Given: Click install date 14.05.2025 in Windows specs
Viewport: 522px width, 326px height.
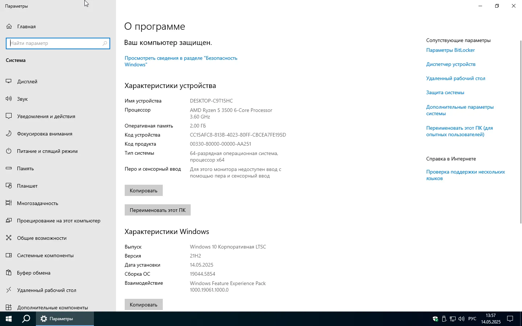Looking at the screenshot, I should [202, 265].
